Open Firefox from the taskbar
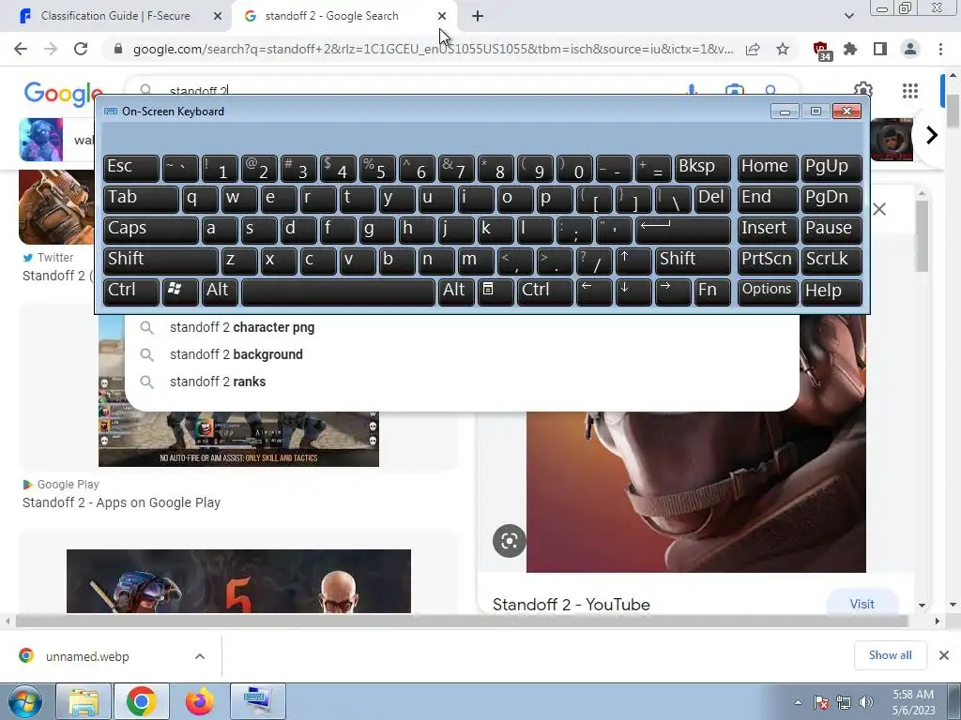 [x=199, y=701]
